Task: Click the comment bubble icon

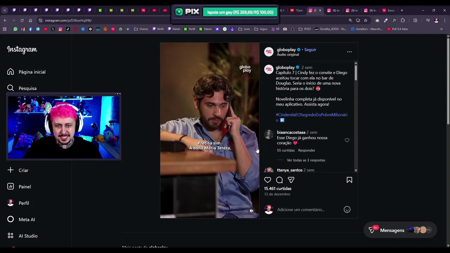Action: pos(279,180)
